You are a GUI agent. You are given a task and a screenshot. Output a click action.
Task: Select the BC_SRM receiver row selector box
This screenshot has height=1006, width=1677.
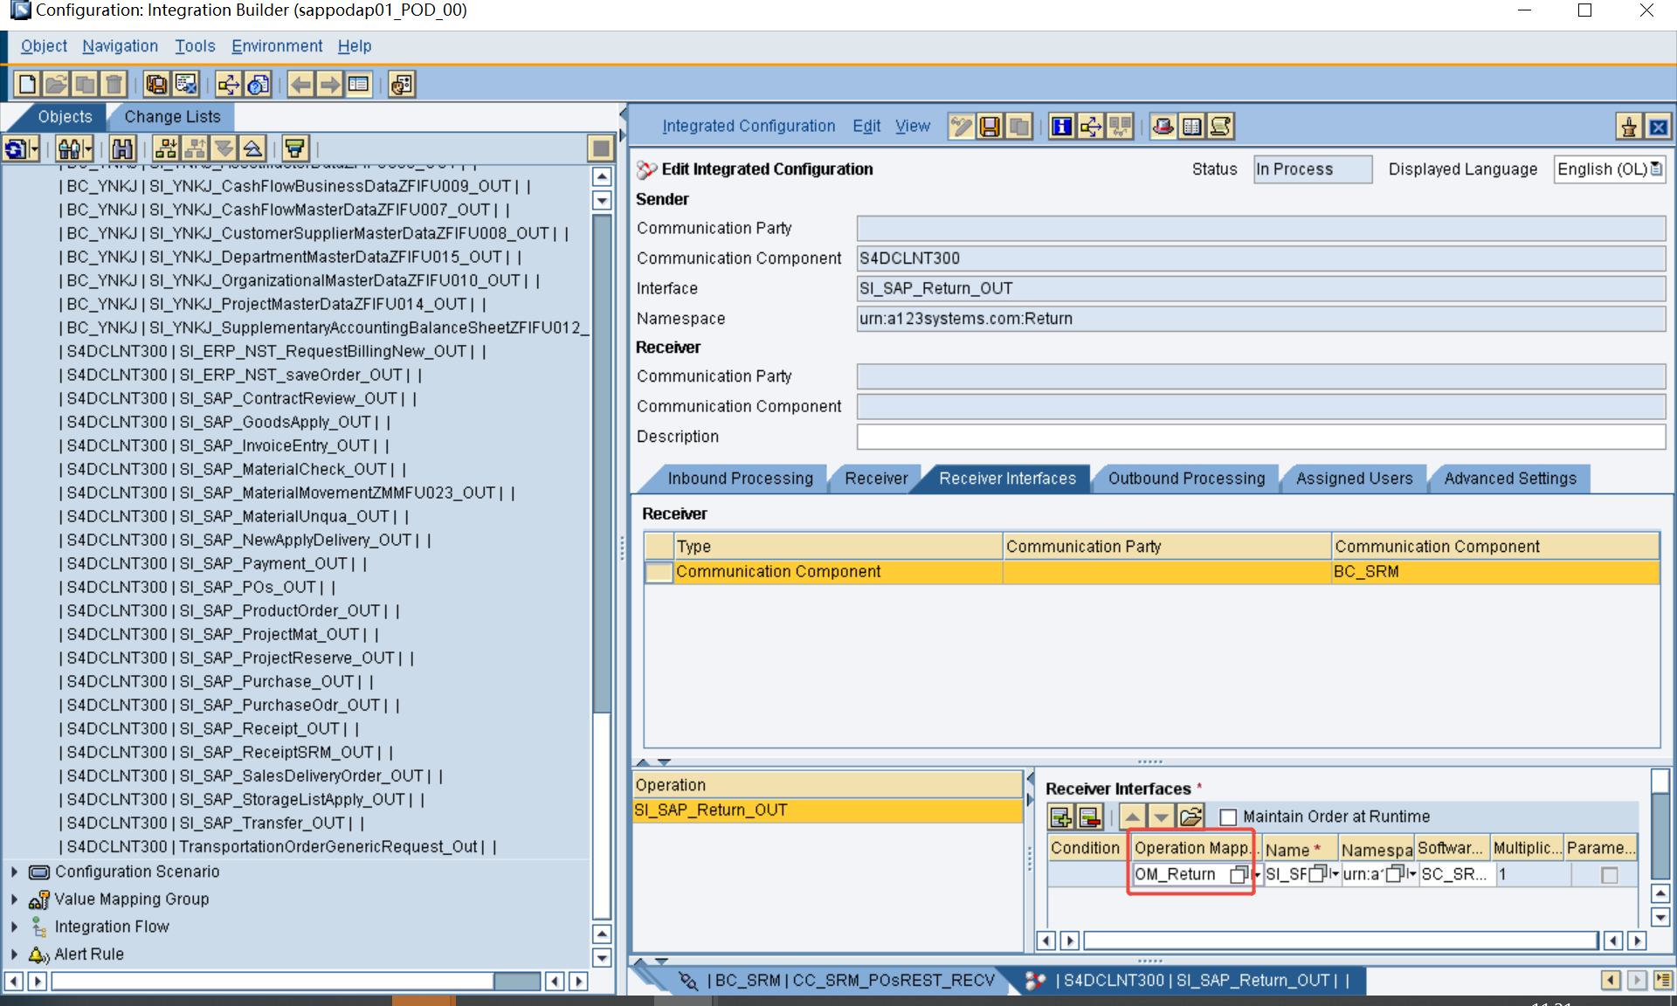659,572
